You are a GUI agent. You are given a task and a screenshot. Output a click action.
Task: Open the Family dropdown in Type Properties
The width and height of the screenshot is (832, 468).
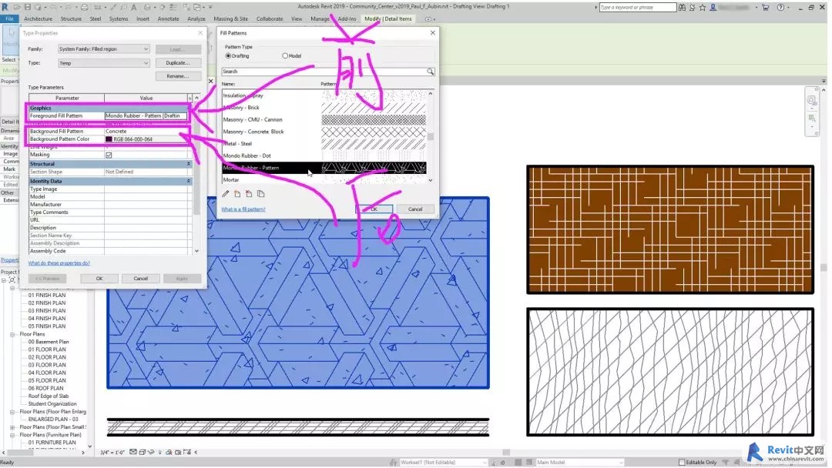click(x=103, y=48)
